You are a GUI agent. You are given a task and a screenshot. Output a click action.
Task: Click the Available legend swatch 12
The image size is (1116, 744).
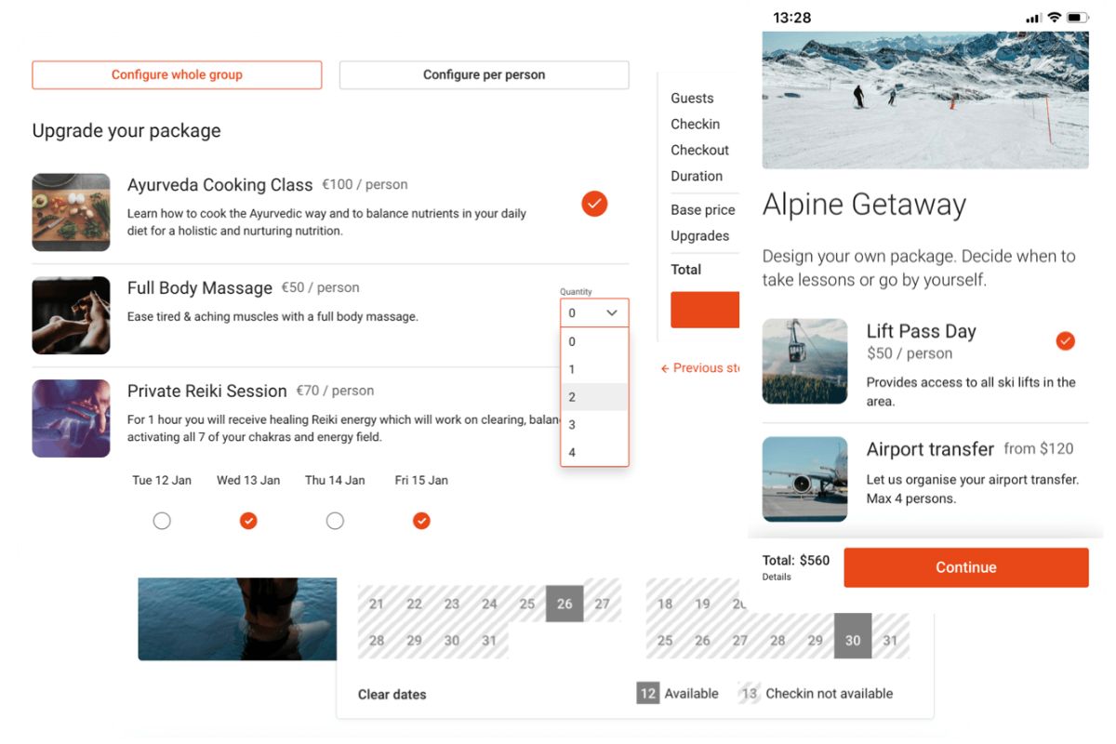[x=648, y=694]
